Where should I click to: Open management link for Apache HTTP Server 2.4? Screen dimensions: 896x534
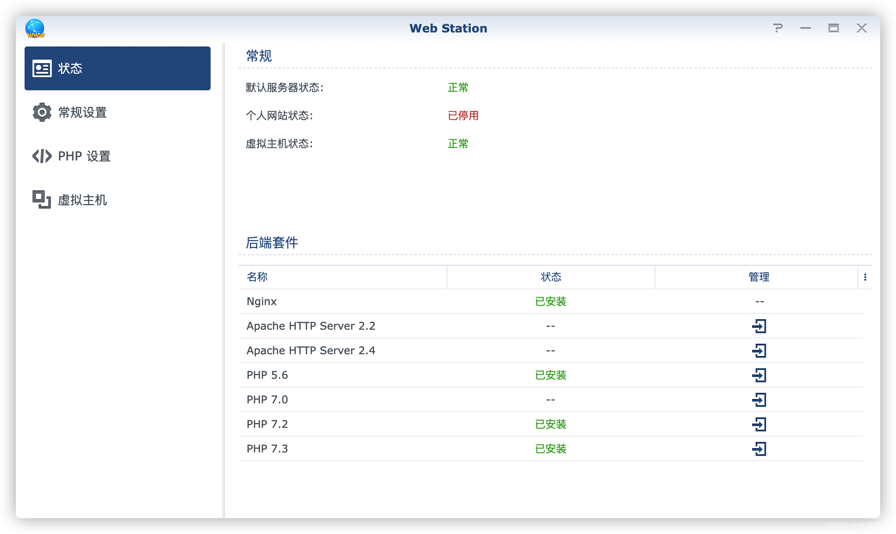[759, 351]
